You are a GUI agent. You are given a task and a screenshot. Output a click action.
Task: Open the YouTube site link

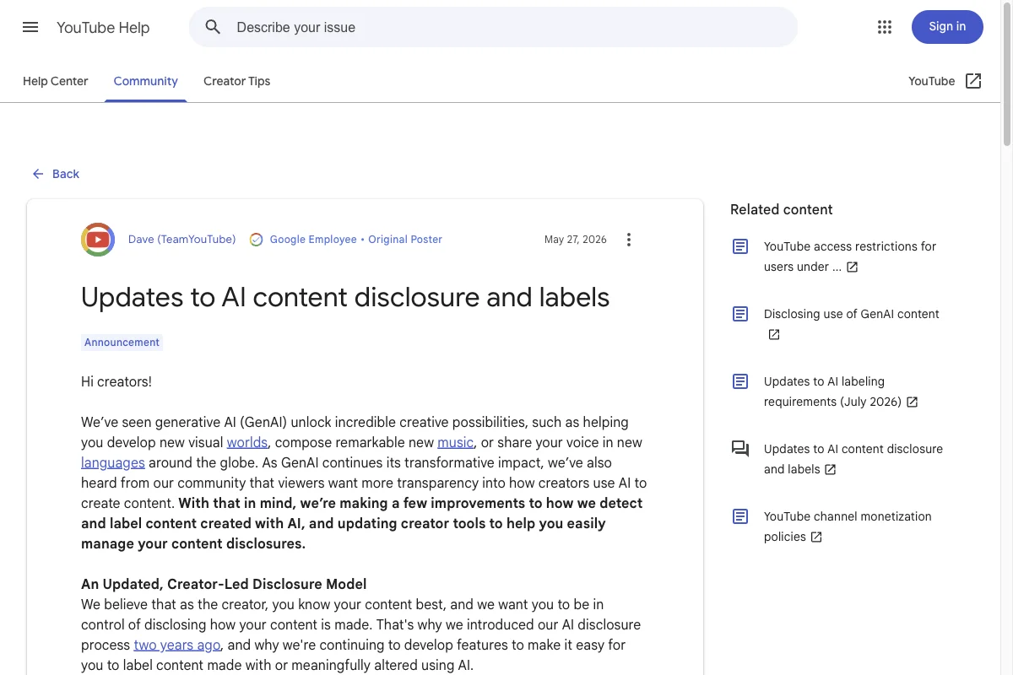[945, 81]
